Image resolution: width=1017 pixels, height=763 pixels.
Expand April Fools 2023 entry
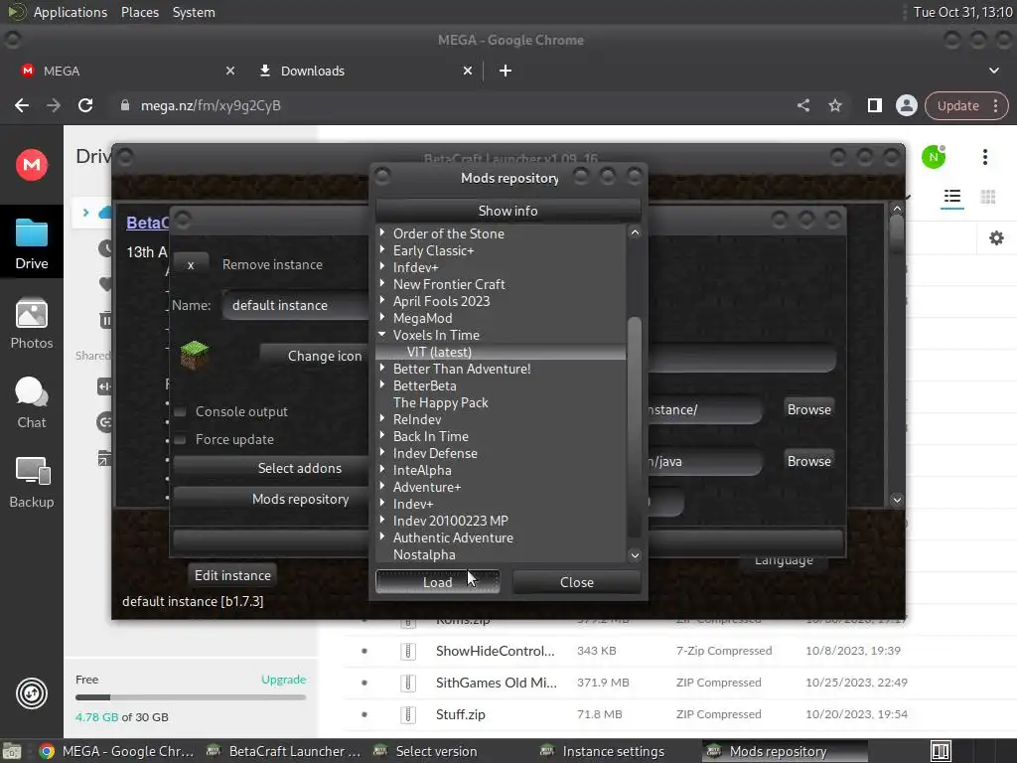(382, 300)
